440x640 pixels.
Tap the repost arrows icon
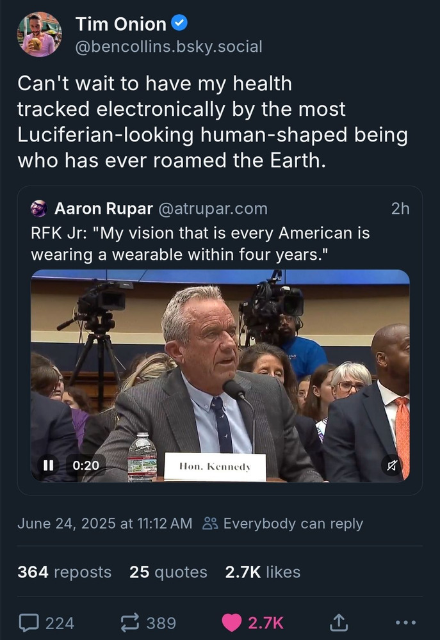tap(130, 623)
